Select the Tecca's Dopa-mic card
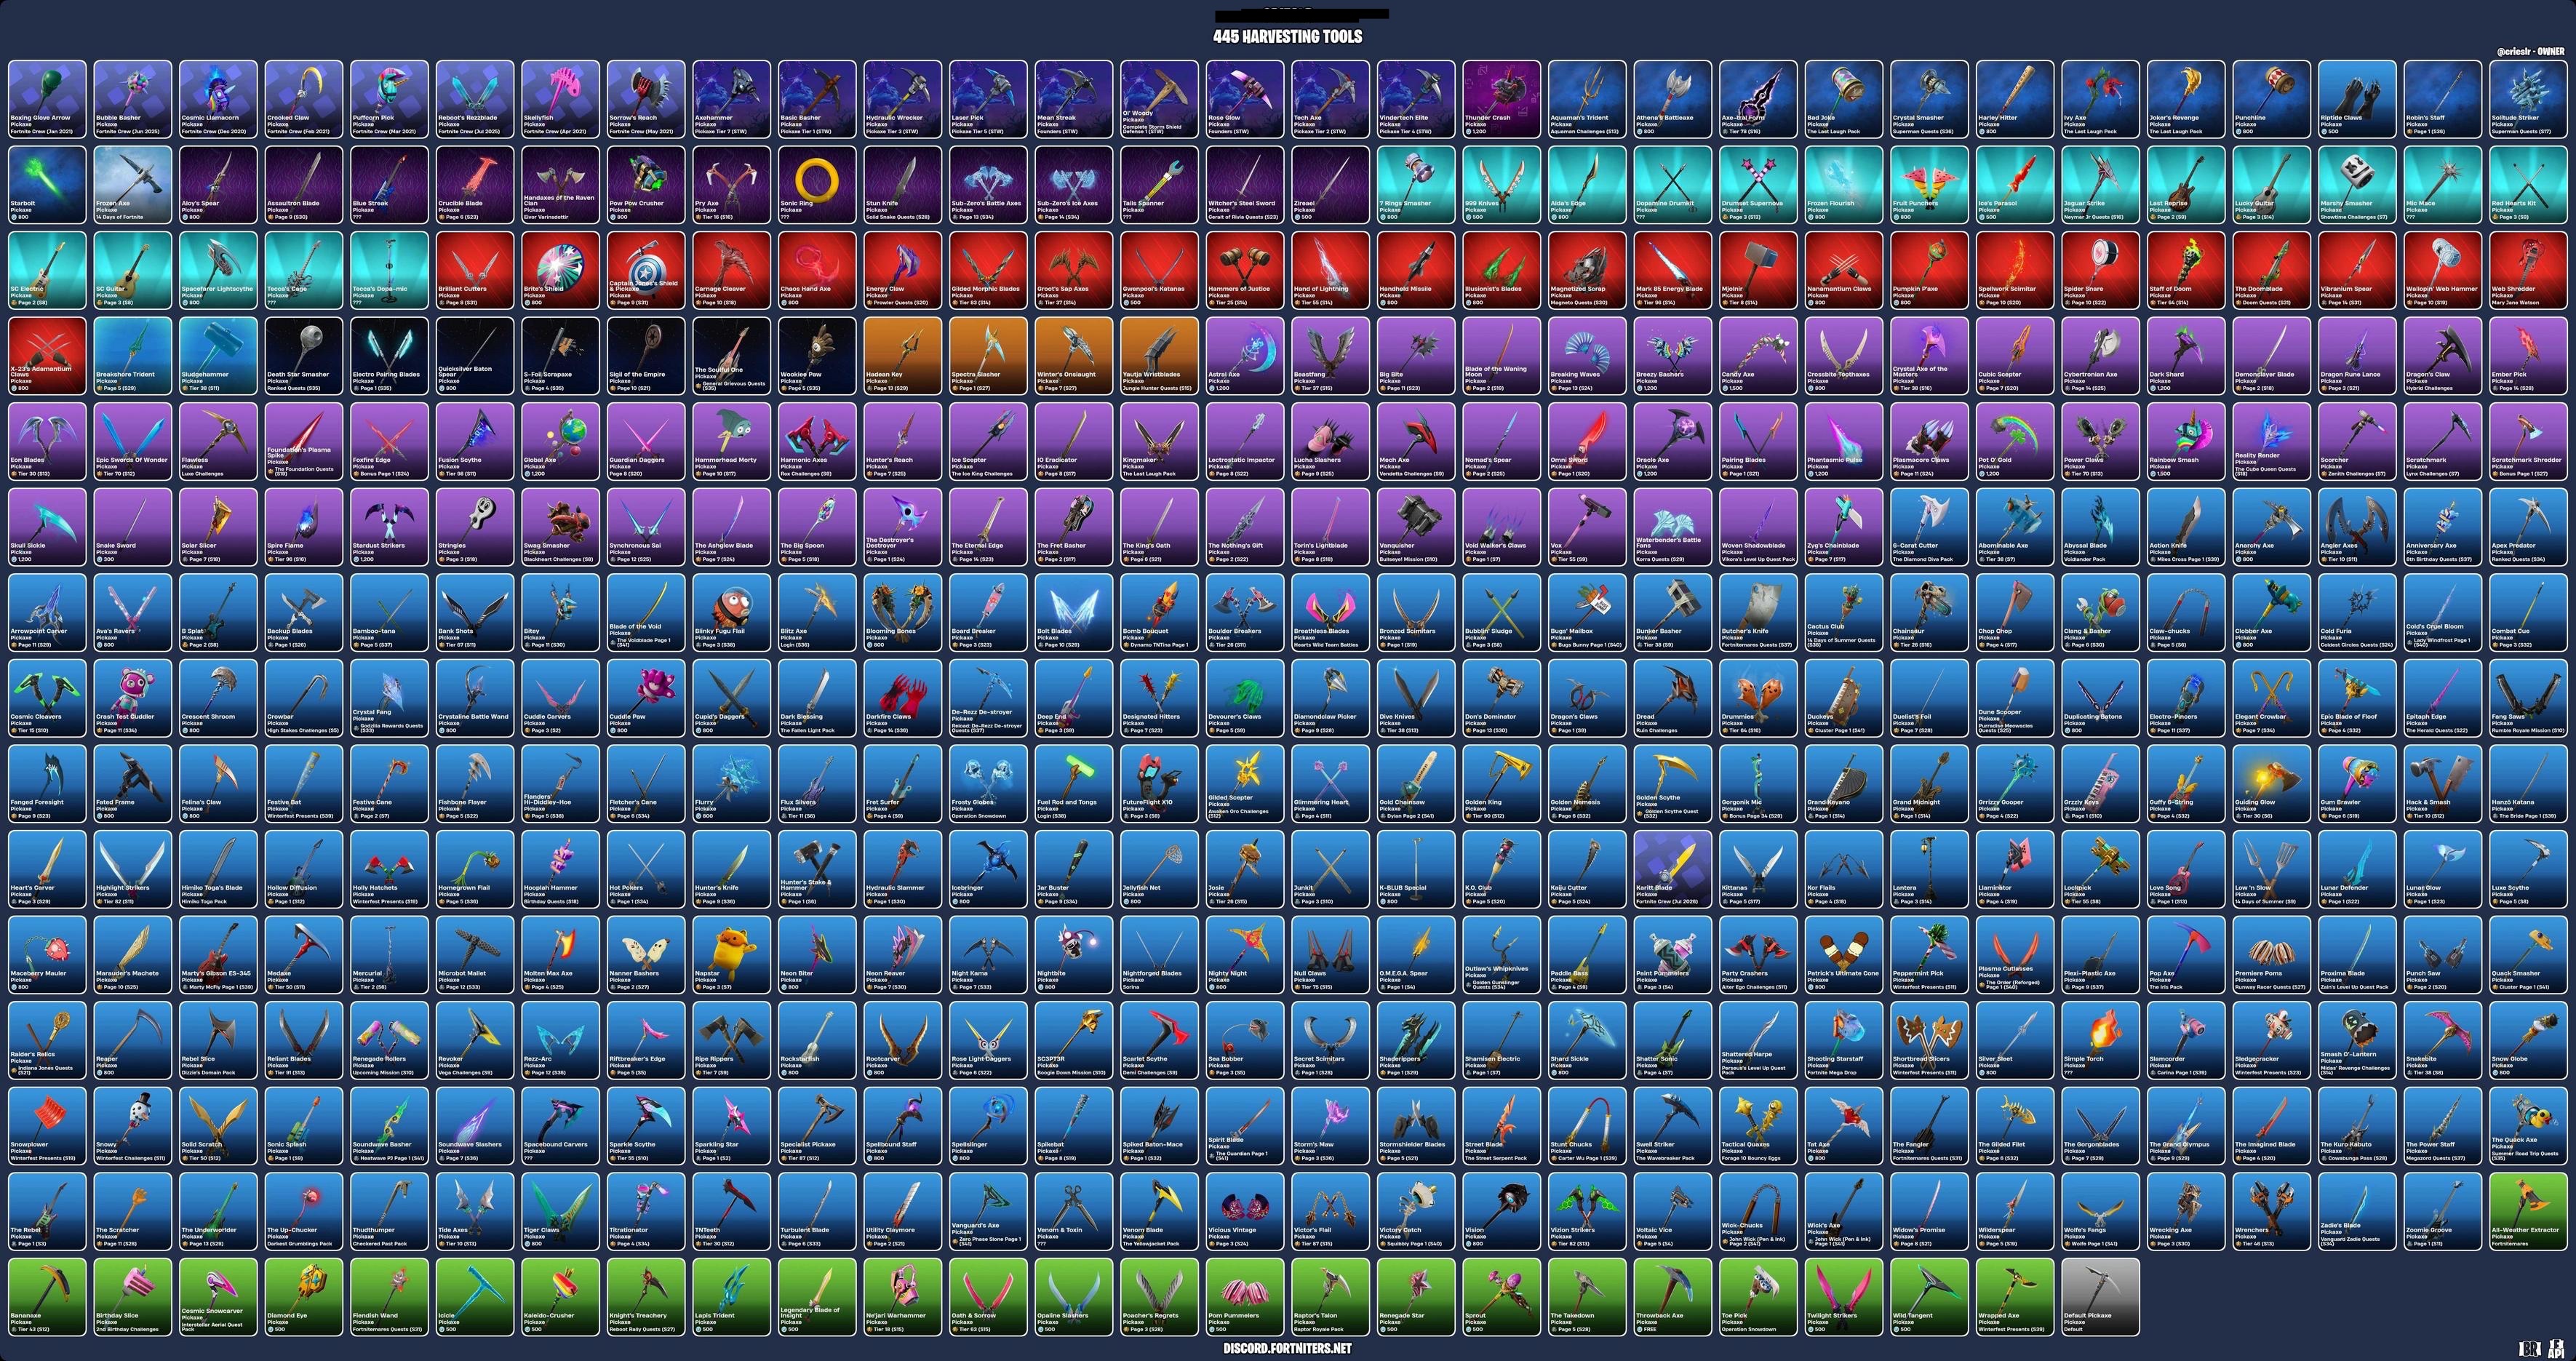The height and width of the screenshot is (1361, 2576). (389, 270)
